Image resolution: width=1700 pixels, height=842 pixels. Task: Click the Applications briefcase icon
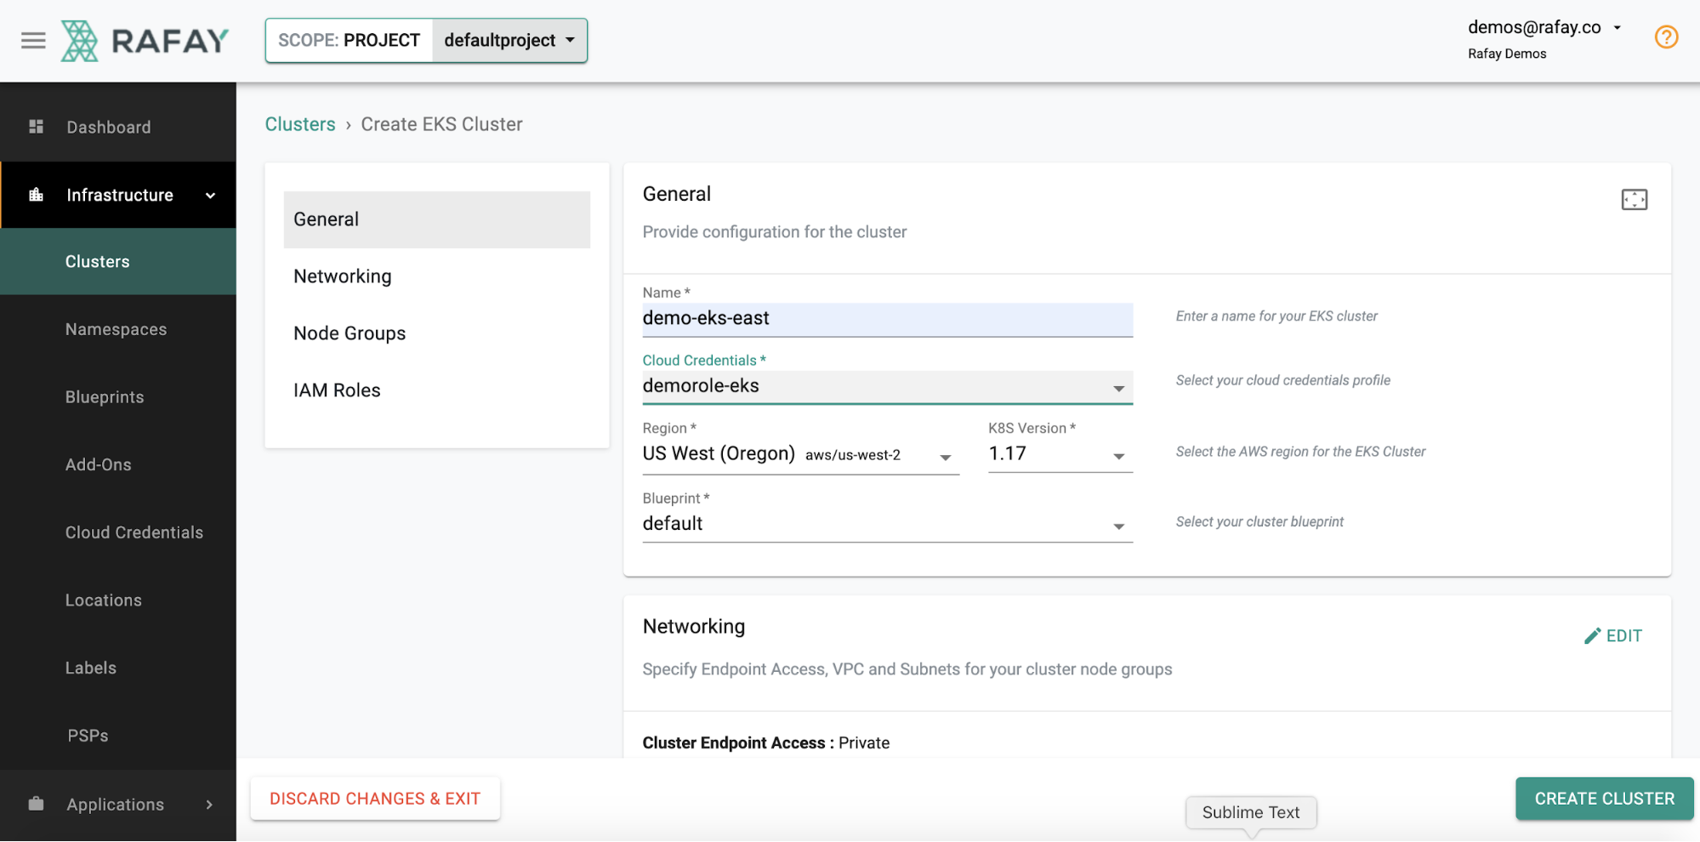coord(37,804)
